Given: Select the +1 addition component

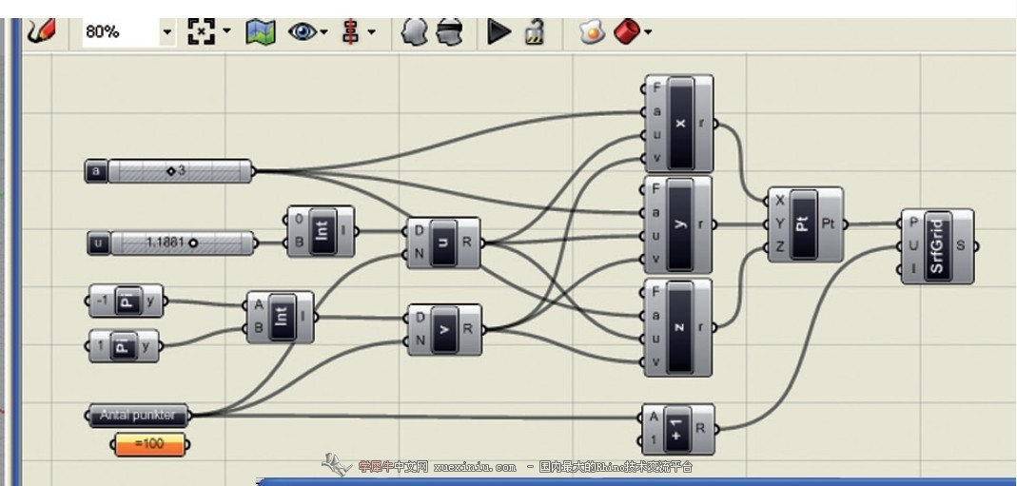Looking at the screenshot, I should (x=678, y=429).
